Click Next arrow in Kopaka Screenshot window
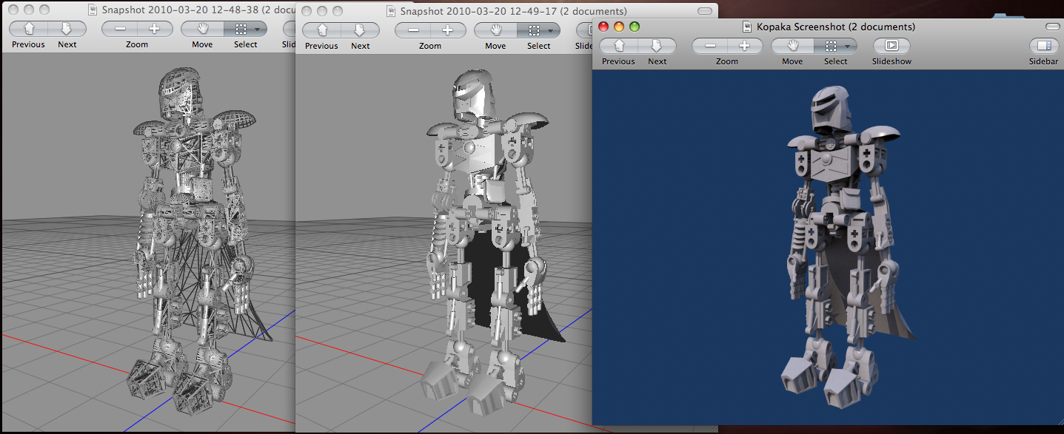 point(657,46)
